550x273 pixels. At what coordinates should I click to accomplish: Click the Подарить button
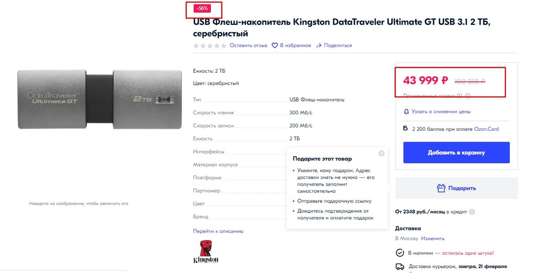pos(456,188)
